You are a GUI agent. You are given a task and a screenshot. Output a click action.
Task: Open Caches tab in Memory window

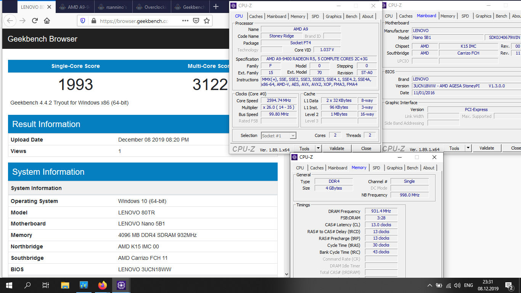(317, 168)
